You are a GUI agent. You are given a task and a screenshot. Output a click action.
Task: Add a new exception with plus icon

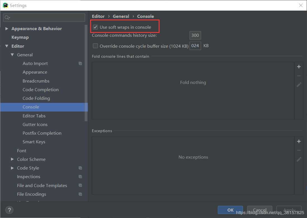point(299,141)
